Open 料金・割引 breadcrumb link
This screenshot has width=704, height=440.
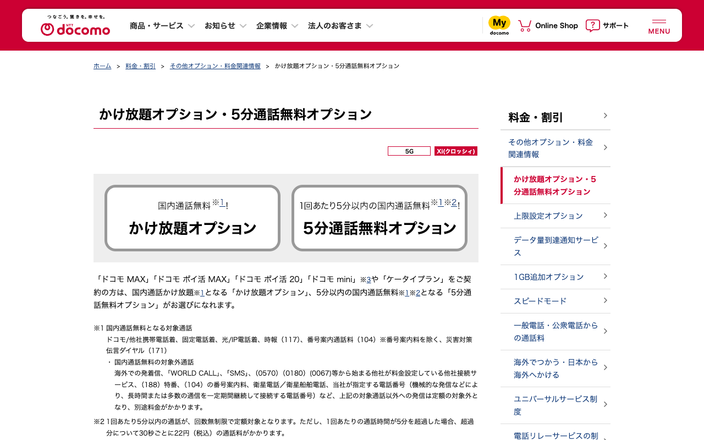click(140, 66)
